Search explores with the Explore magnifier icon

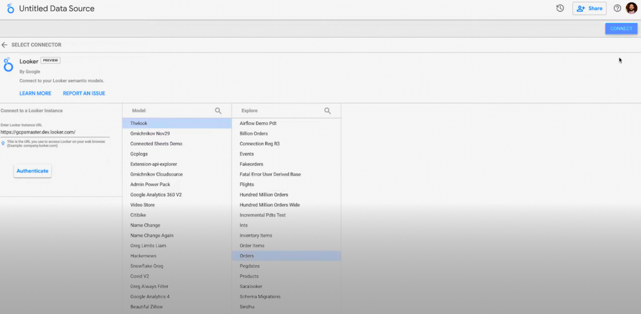[327, 110]
